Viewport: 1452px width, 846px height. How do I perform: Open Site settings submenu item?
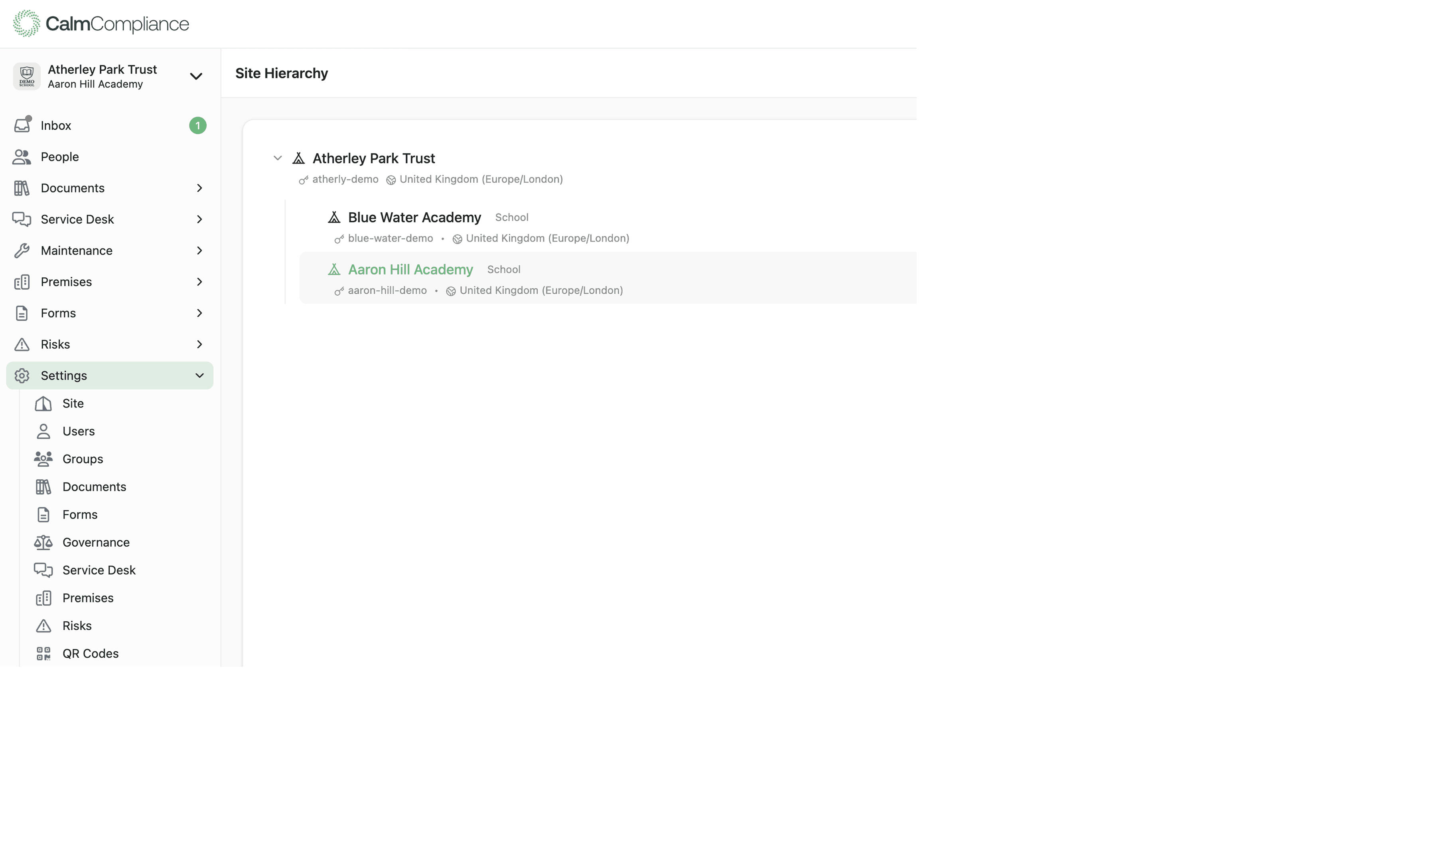[73, 403]
